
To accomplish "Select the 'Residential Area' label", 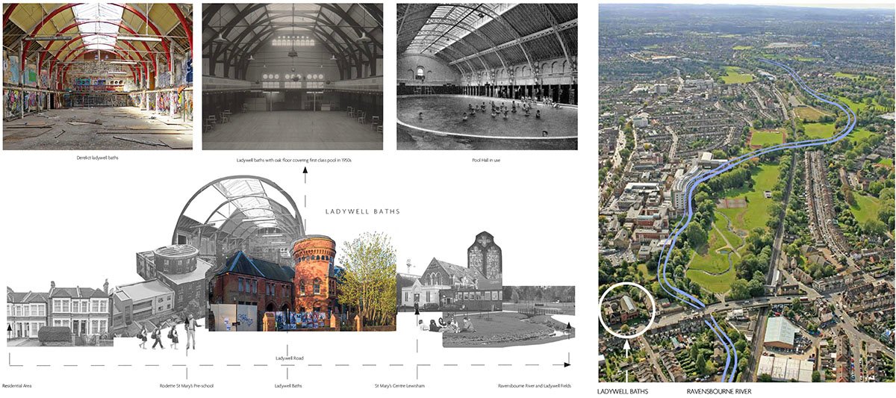I will click(x=17, y=386).
